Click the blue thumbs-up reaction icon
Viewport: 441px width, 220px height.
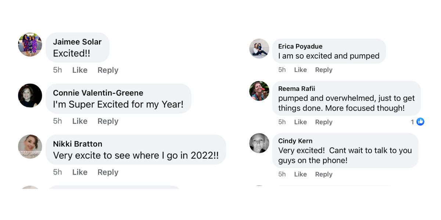click(420, 122)
